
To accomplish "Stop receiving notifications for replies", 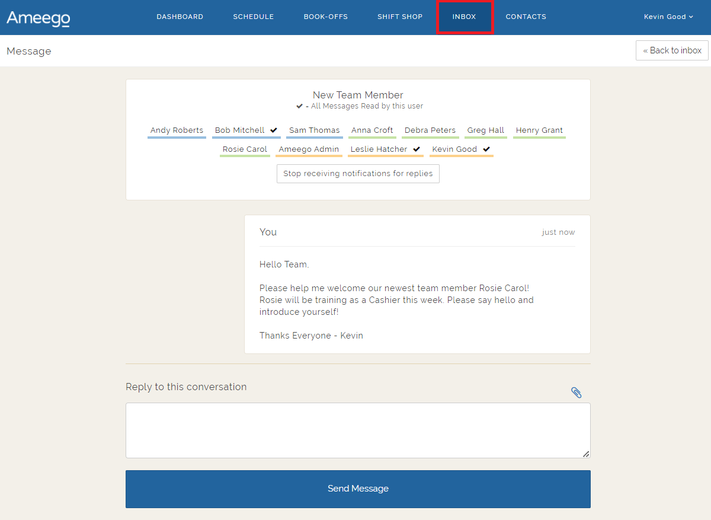I will (358, 173).
